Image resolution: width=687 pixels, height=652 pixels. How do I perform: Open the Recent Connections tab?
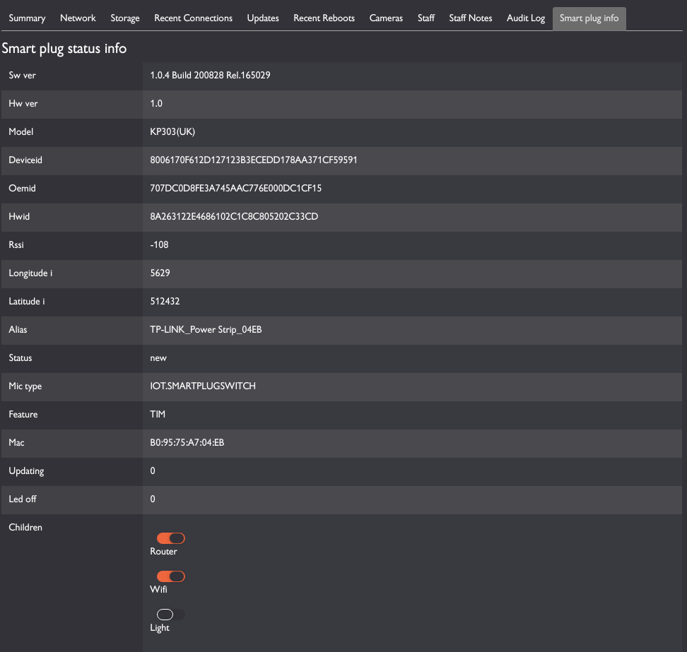(x=193, y=18)
